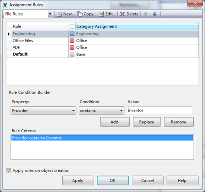205x192 pixels.
Task: Click the Apply button
Action: click(78, 181)
